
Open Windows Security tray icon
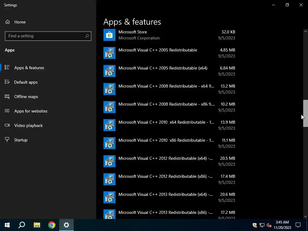click(255, 225)
